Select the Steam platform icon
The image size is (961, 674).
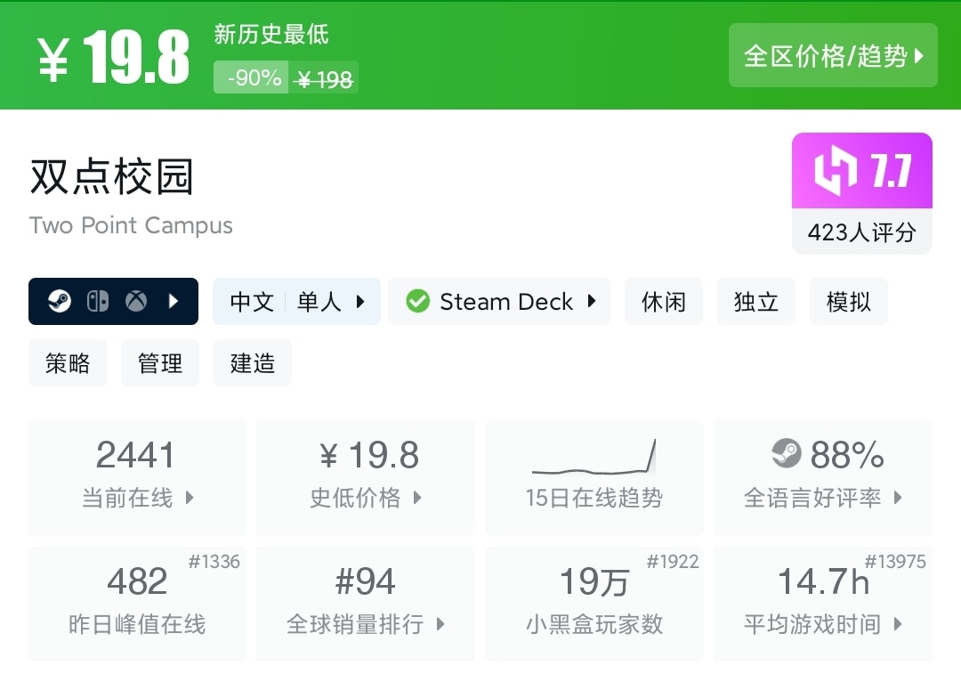(x=60, y=301)
